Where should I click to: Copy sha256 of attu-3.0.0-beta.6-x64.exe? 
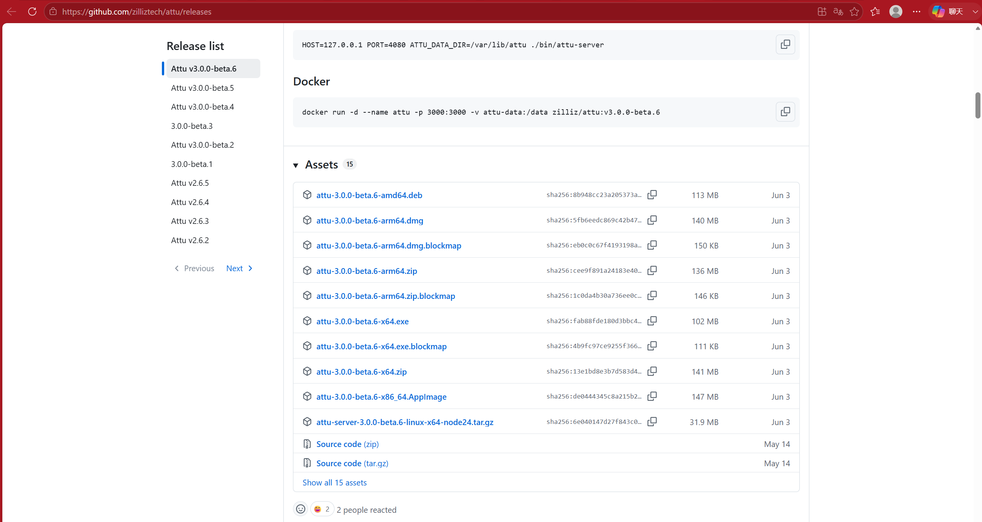[x=652, y=321]
